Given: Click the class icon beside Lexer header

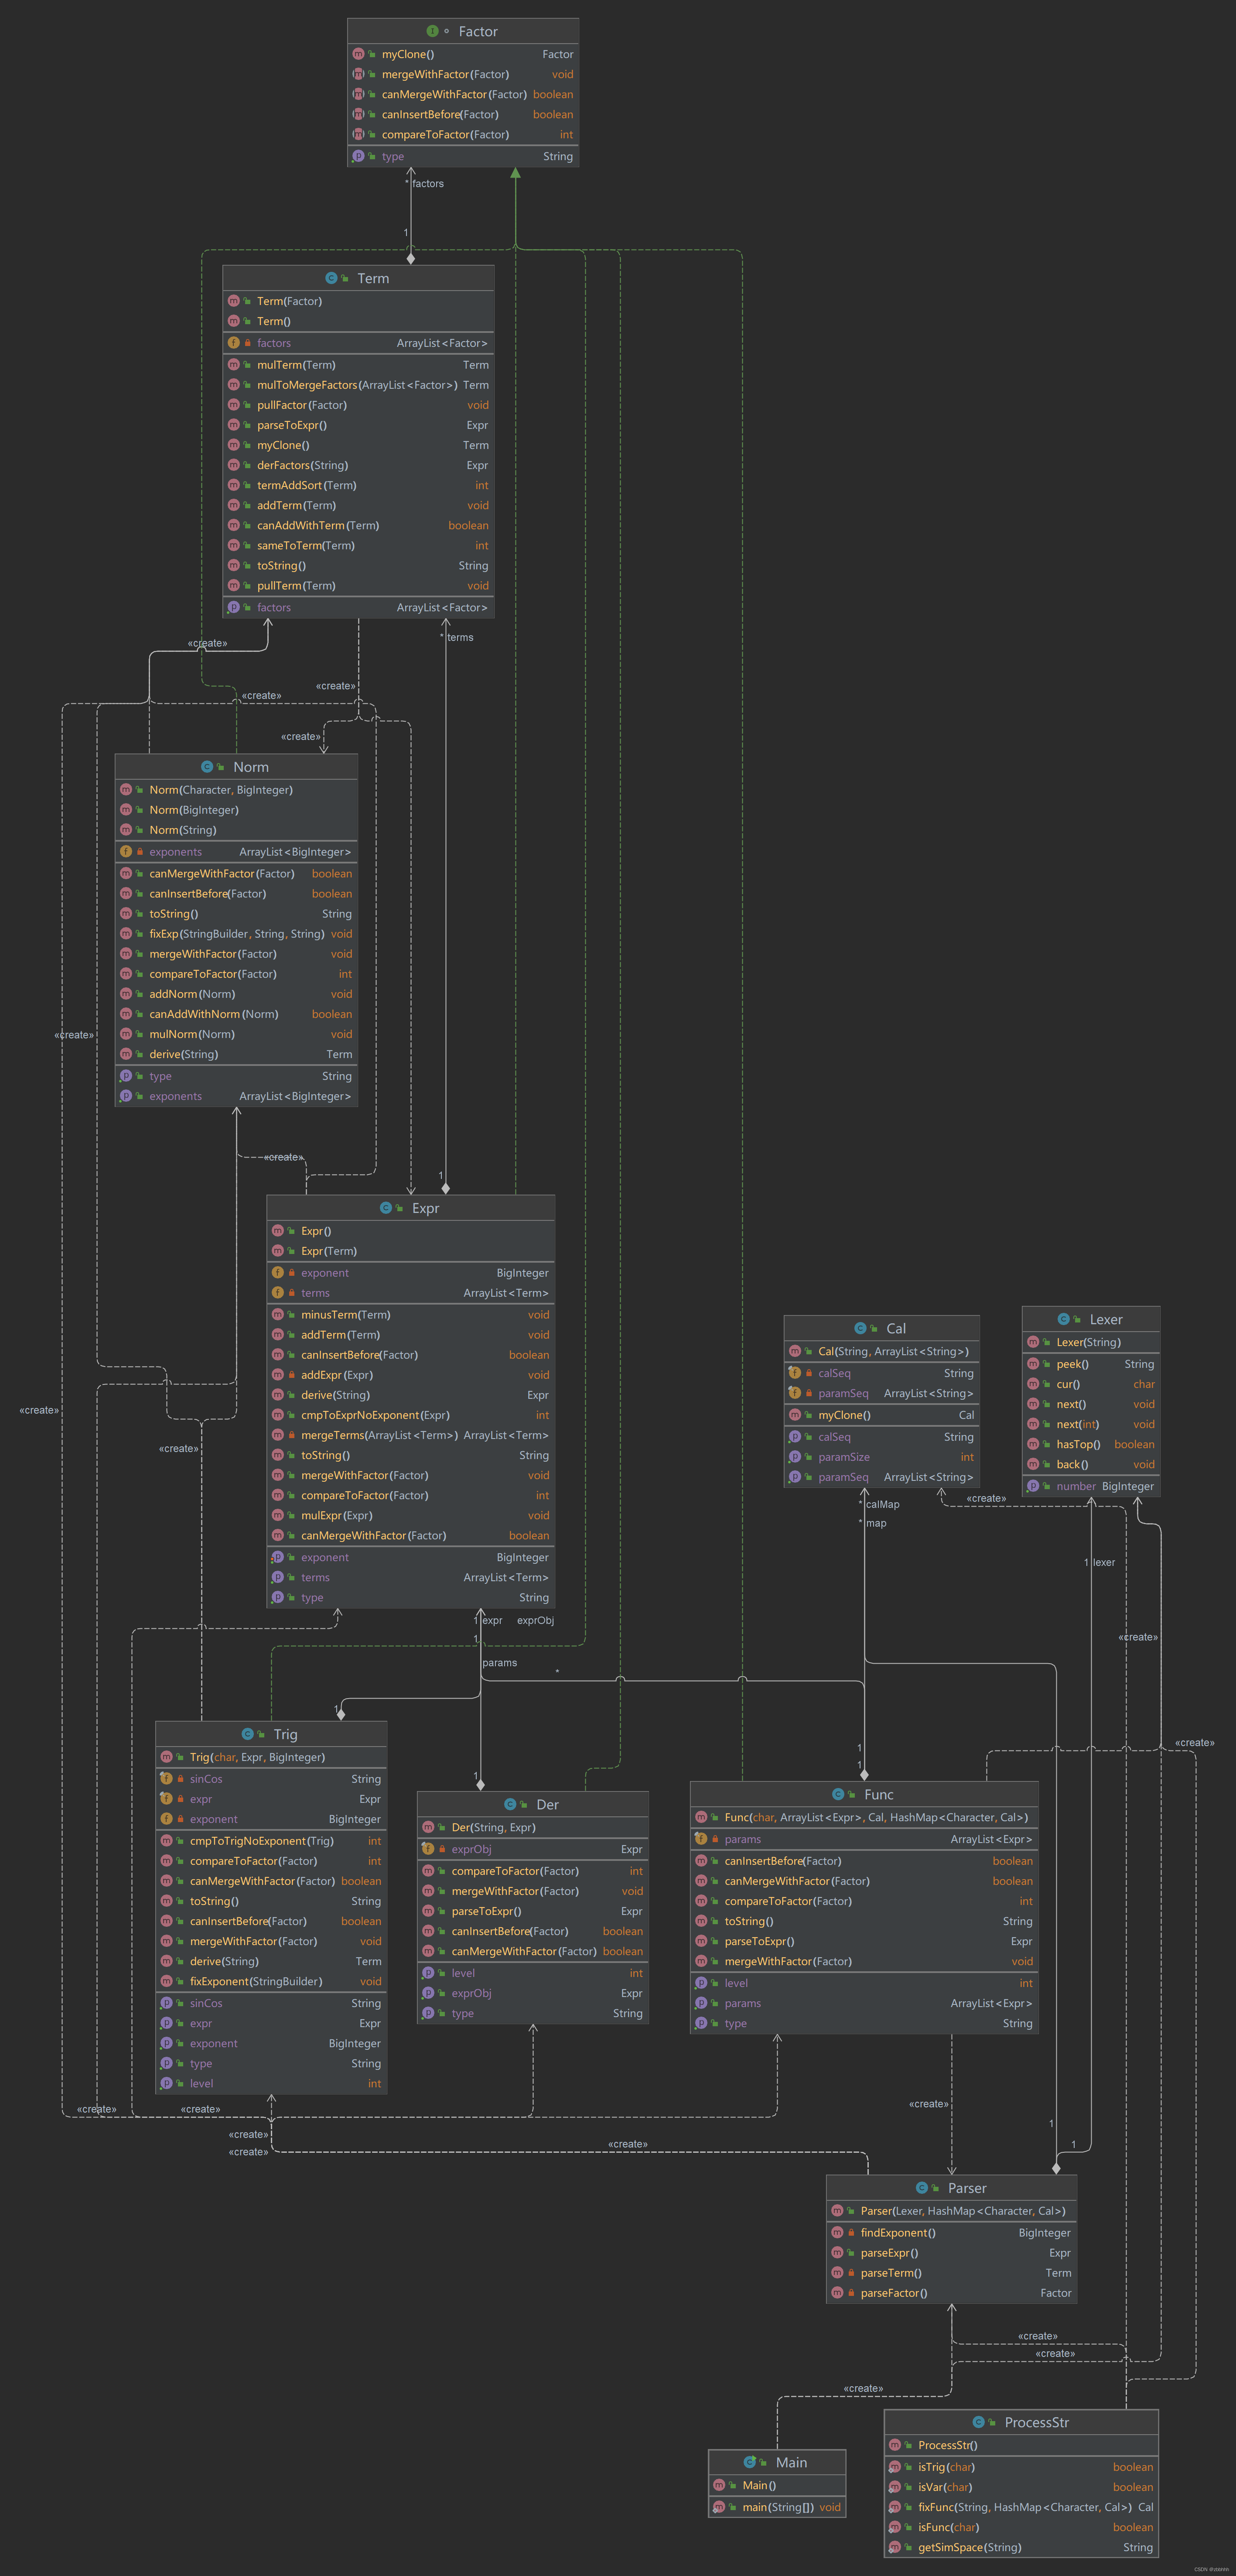Looking at the screenshot, I should pos(1063,1319).
